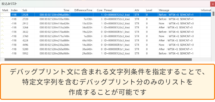The width and height of the screenshot is (215, 102).
Task: Click the DifferenceTime value 19u220n
Action: (x=87, y=32)
